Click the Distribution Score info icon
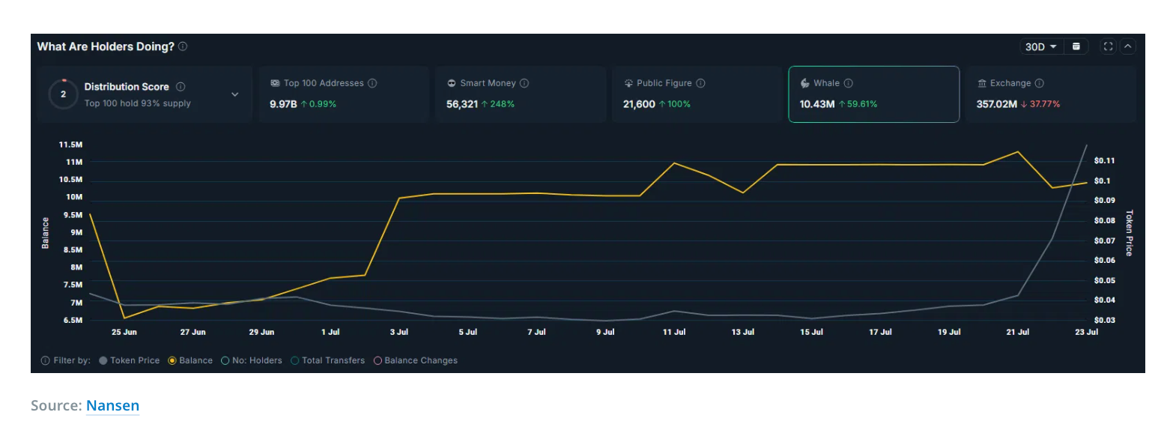Image resolution: width=1173 pixels, height=436 pixels. (x=181, y=87)
